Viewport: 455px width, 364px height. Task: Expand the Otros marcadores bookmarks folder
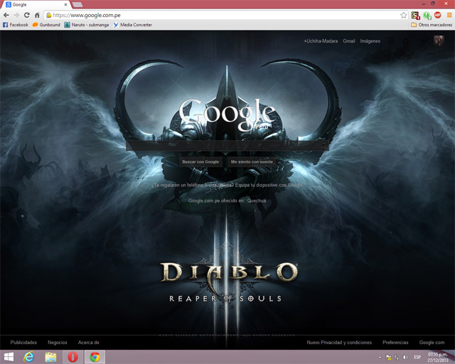(432, 25)
